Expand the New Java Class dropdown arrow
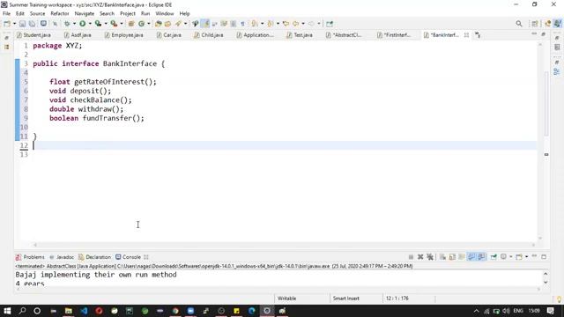 pos(149,24)
